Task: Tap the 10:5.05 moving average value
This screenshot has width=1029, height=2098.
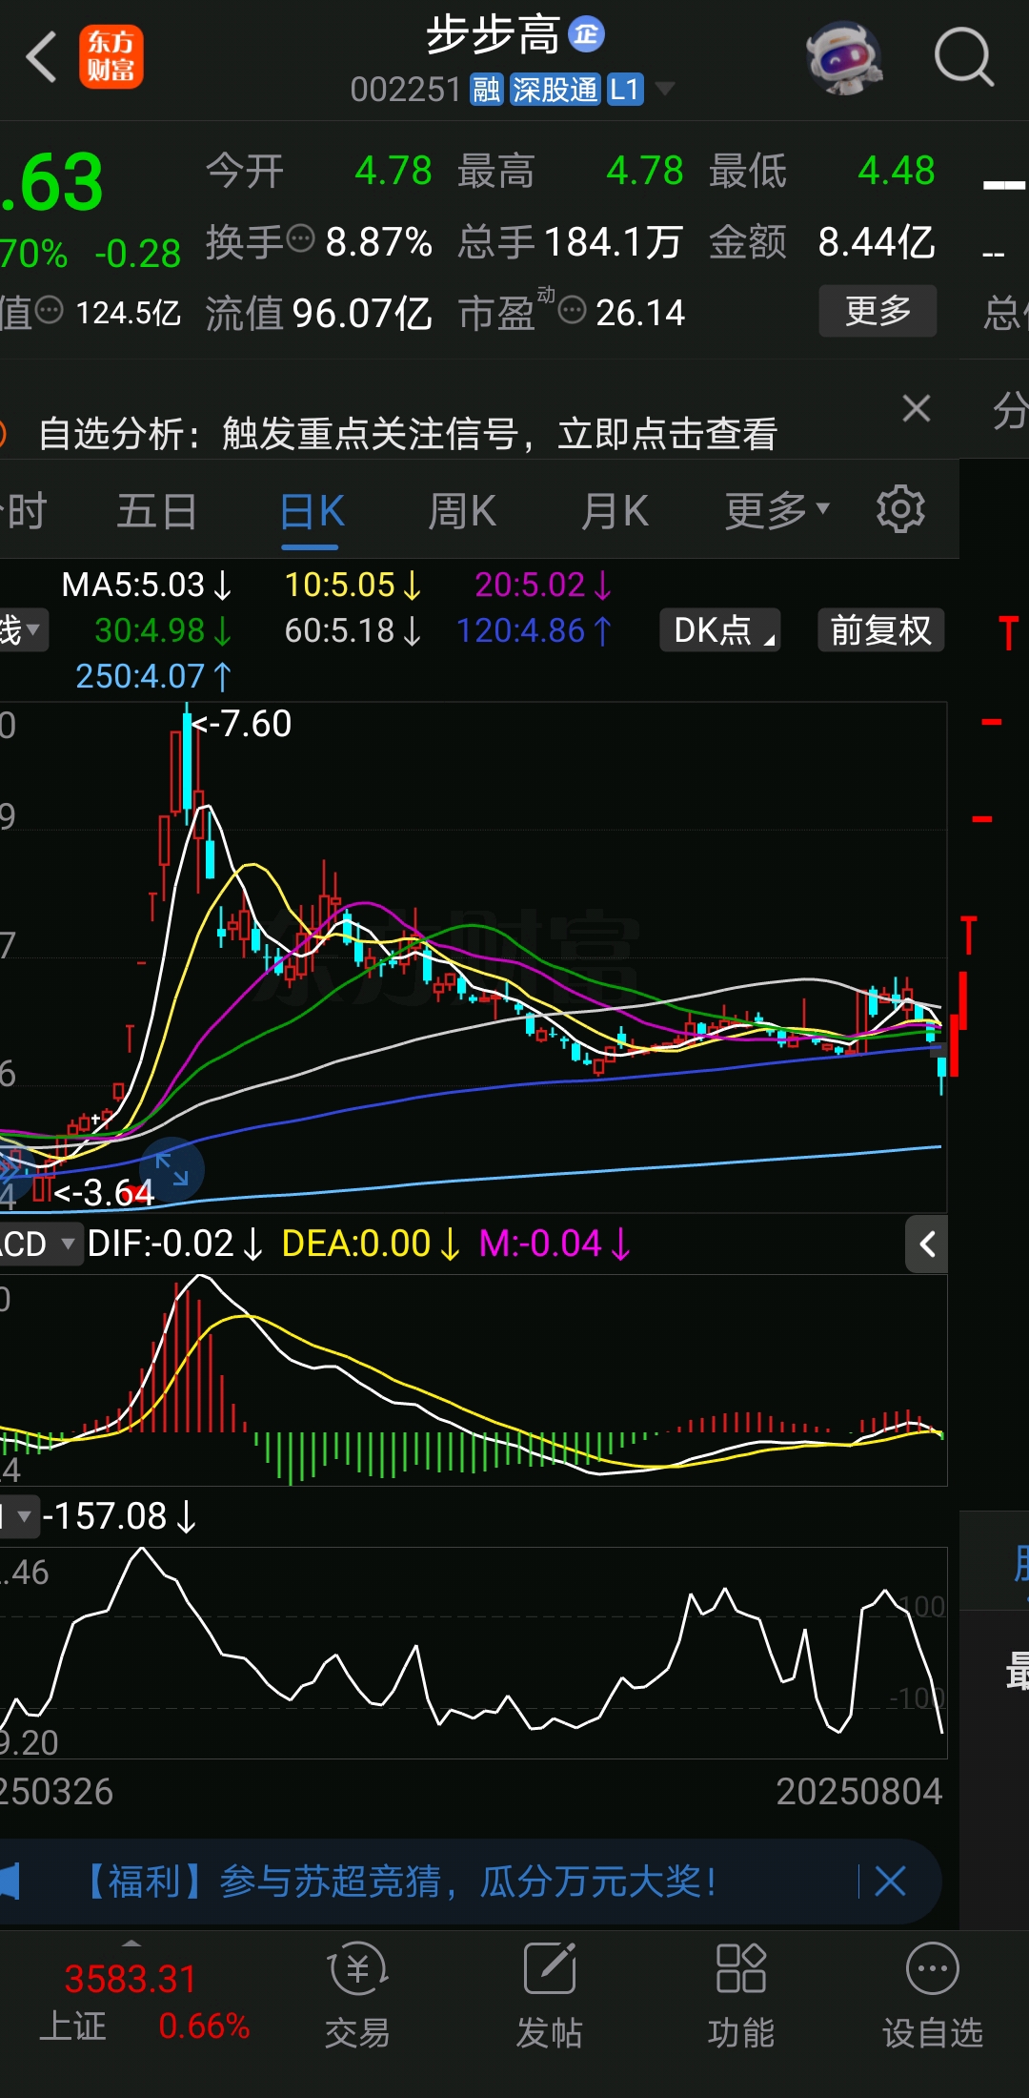Action: point(353,585)
